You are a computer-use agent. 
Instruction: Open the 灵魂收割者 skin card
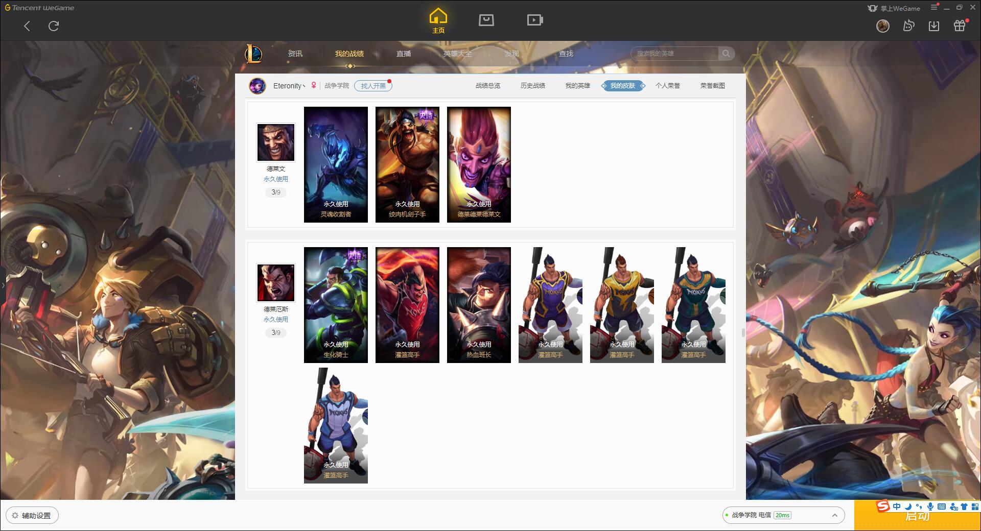click(x=336, y=164)
